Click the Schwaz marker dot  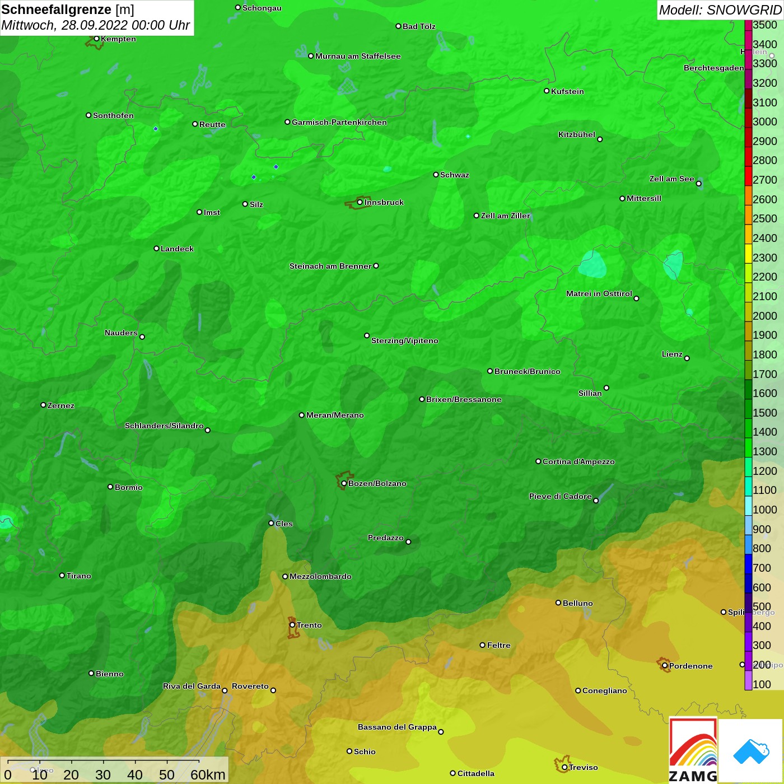point(436,175)
